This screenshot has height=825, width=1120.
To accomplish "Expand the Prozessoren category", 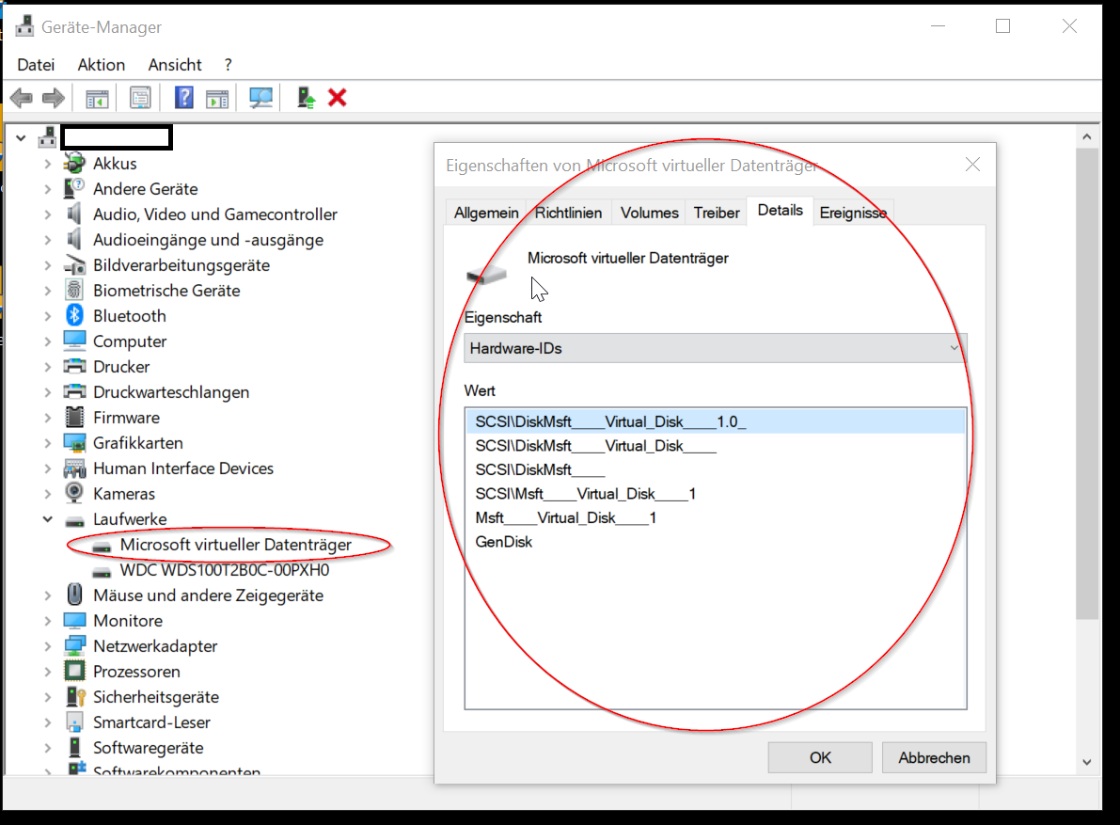I will (47, 672).
